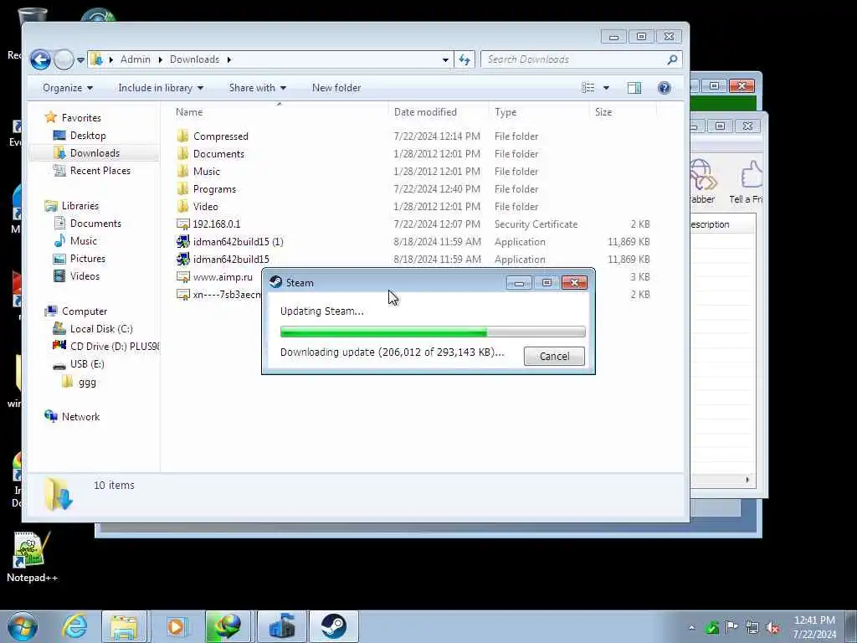Select Local Disk (C:) in the sidebar
The height and width of the screenshot is (643, 857).
[x=100, y=329]
